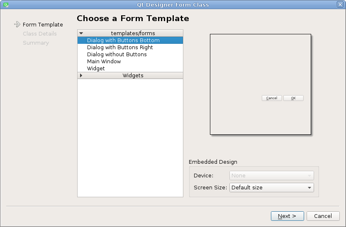Click the Summary step in sidebar
This screenshot has height=227, width=346.
36,43
